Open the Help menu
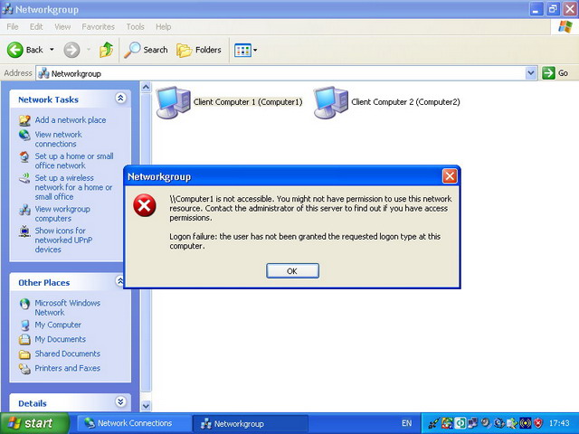This screenshot has width=579, height=434. click(163, 26)
